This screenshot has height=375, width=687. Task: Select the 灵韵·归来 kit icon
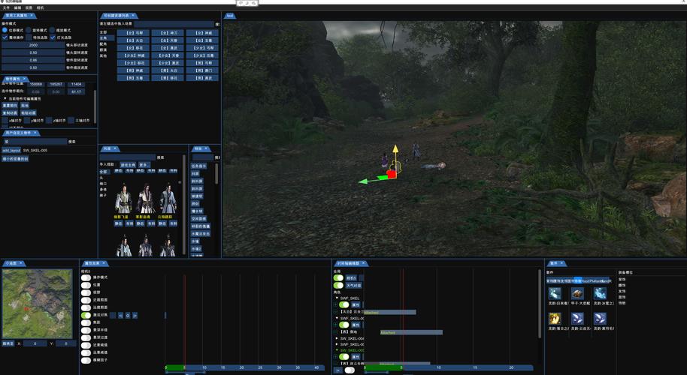click(555, 293)
